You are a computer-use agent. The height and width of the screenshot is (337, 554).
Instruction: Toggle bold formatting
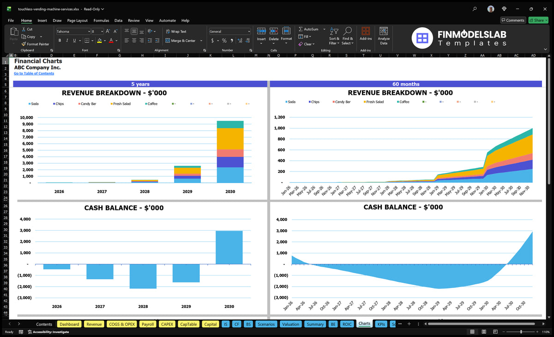[60, 41]
